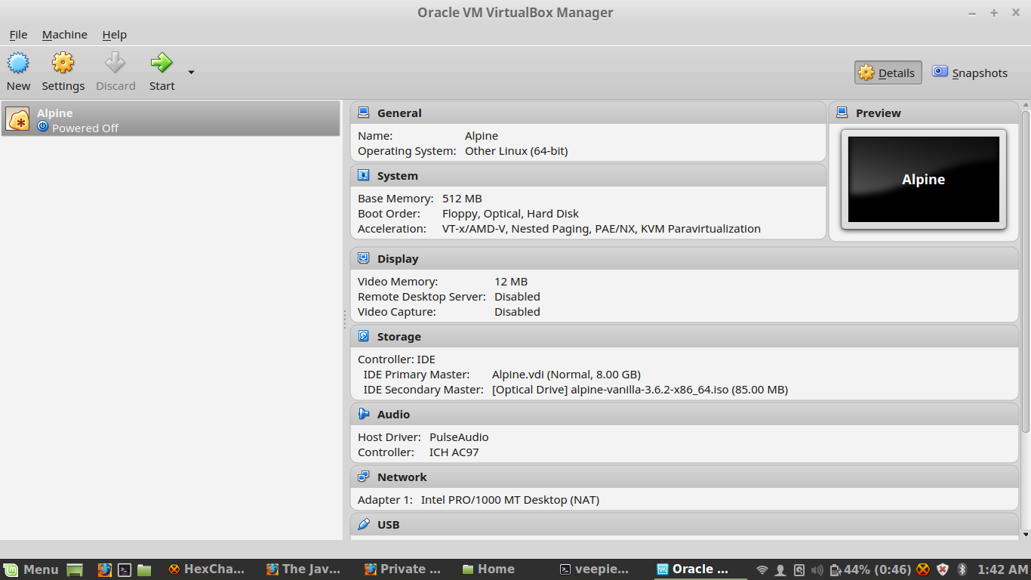Open the sound volume tray icon
The image size is (1031, 580).
[x=817, y=569]
